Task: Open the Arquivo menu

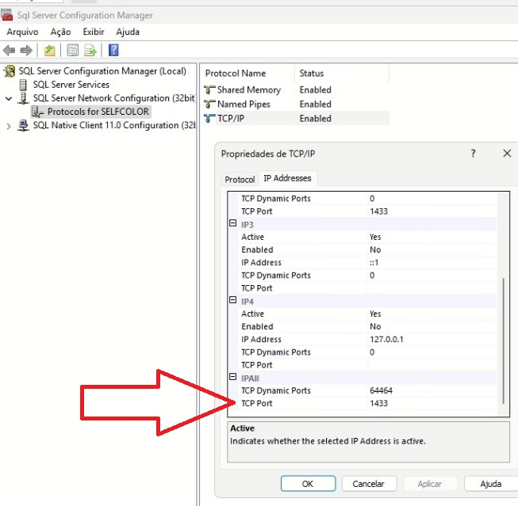Action: click(x=22, y=32)
